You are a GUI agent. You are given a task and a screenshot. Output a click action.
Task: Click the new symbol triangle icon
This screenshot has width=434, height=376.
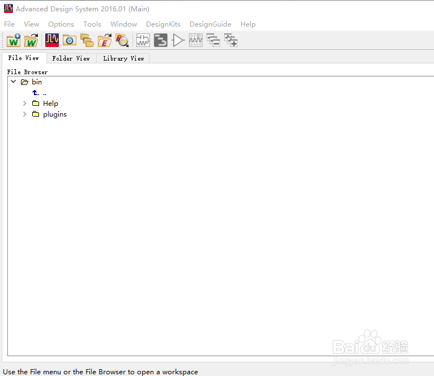(178, 40)
